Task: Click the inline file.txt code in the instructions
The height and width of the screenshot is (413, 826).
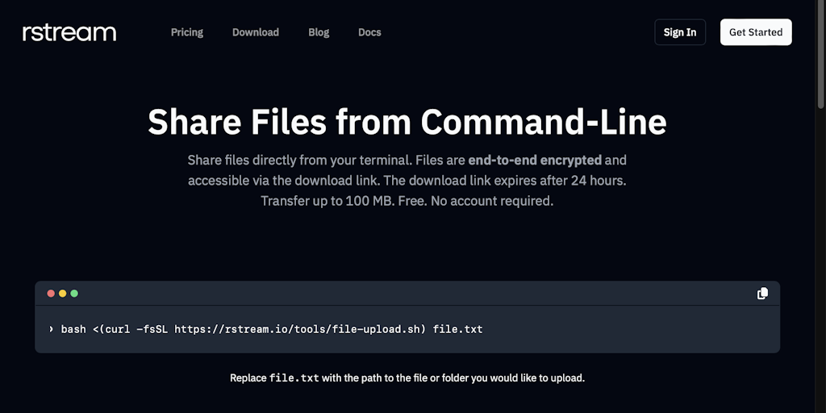Action: [x=294, y=378]
